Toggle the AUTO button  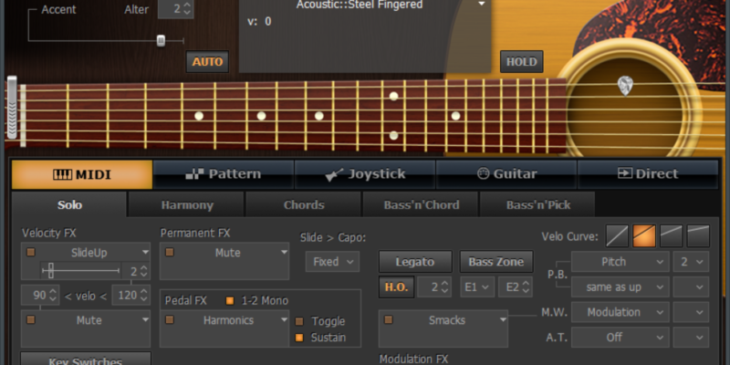208,62
